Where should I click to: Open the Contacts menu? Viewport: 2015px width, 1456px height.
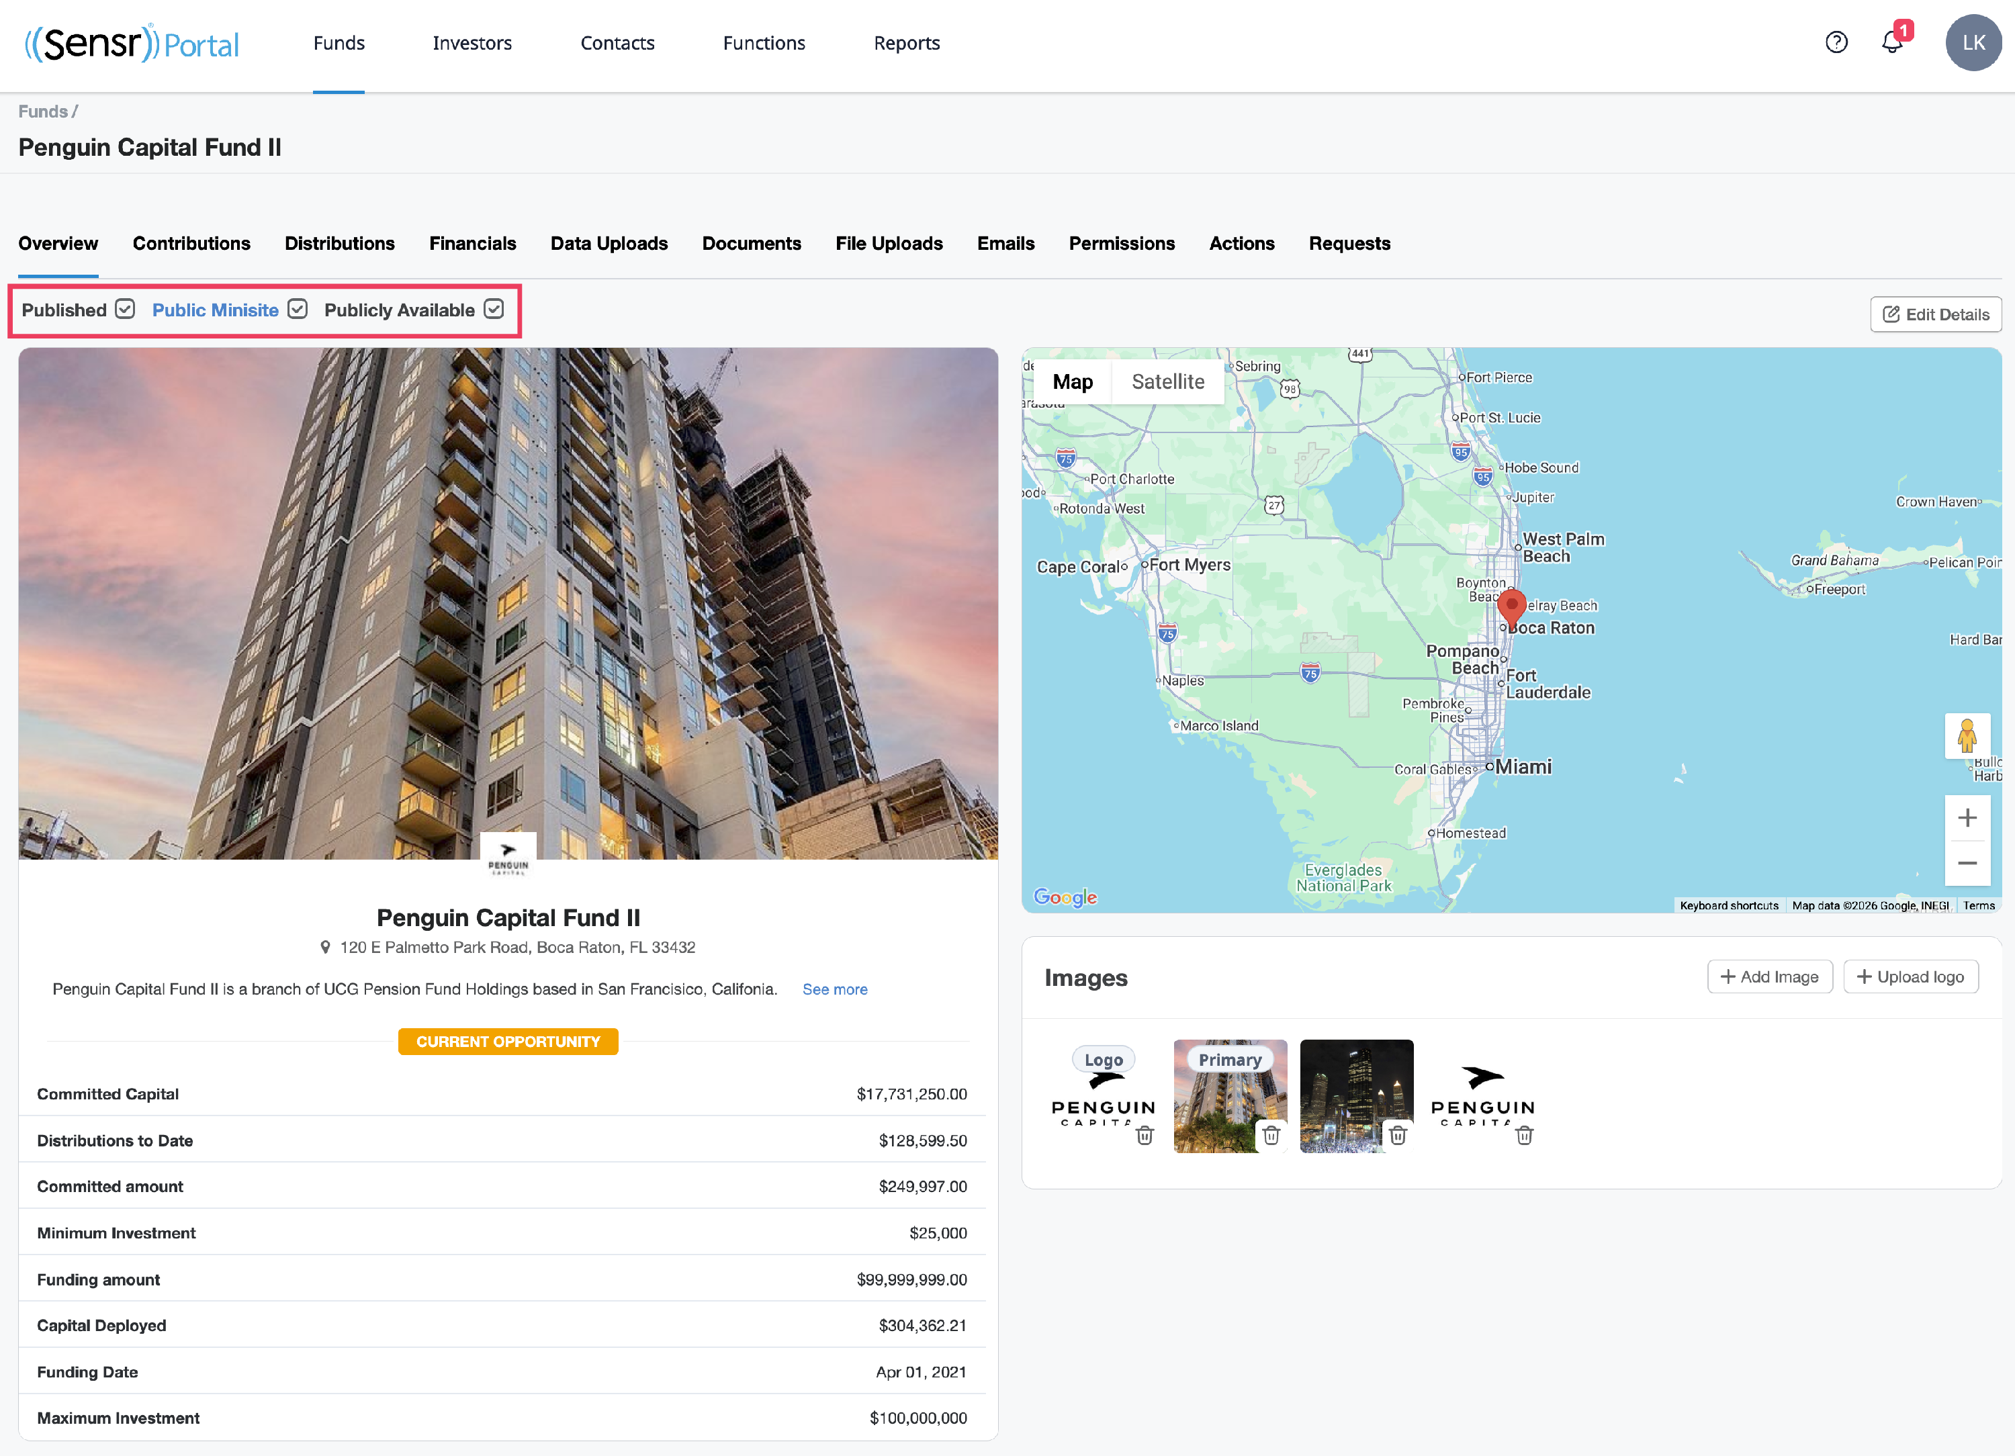(617, 42)
